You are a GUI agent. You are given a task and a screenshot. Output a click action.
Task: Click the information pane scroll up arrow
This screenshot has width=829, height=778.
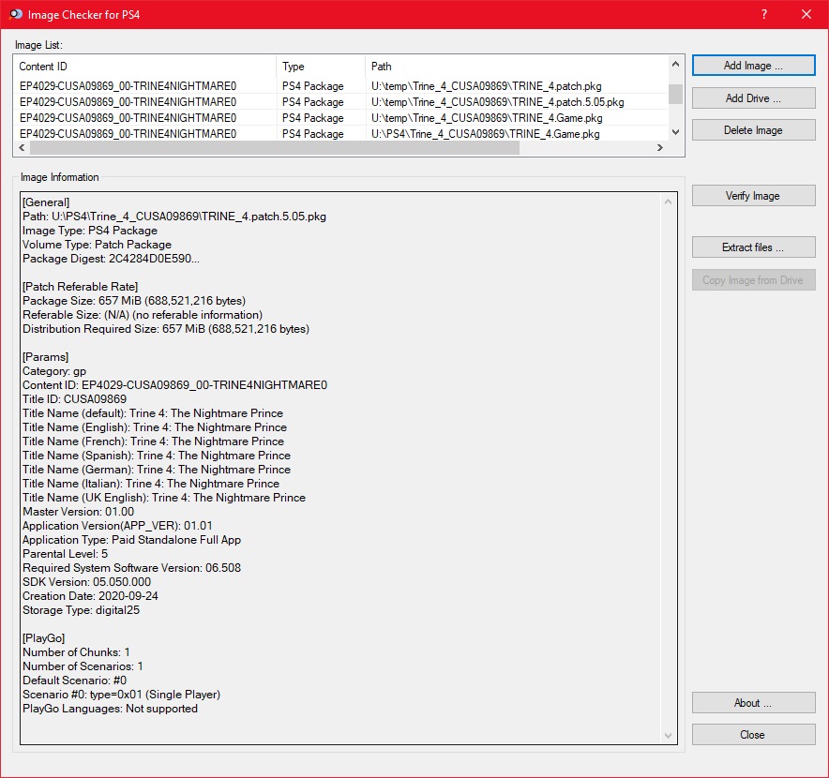(x=668, y=202)
